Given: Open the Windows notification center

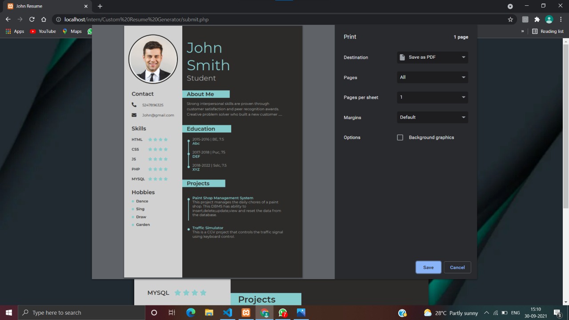Looking at the screenshot, I should click(557, 313).
